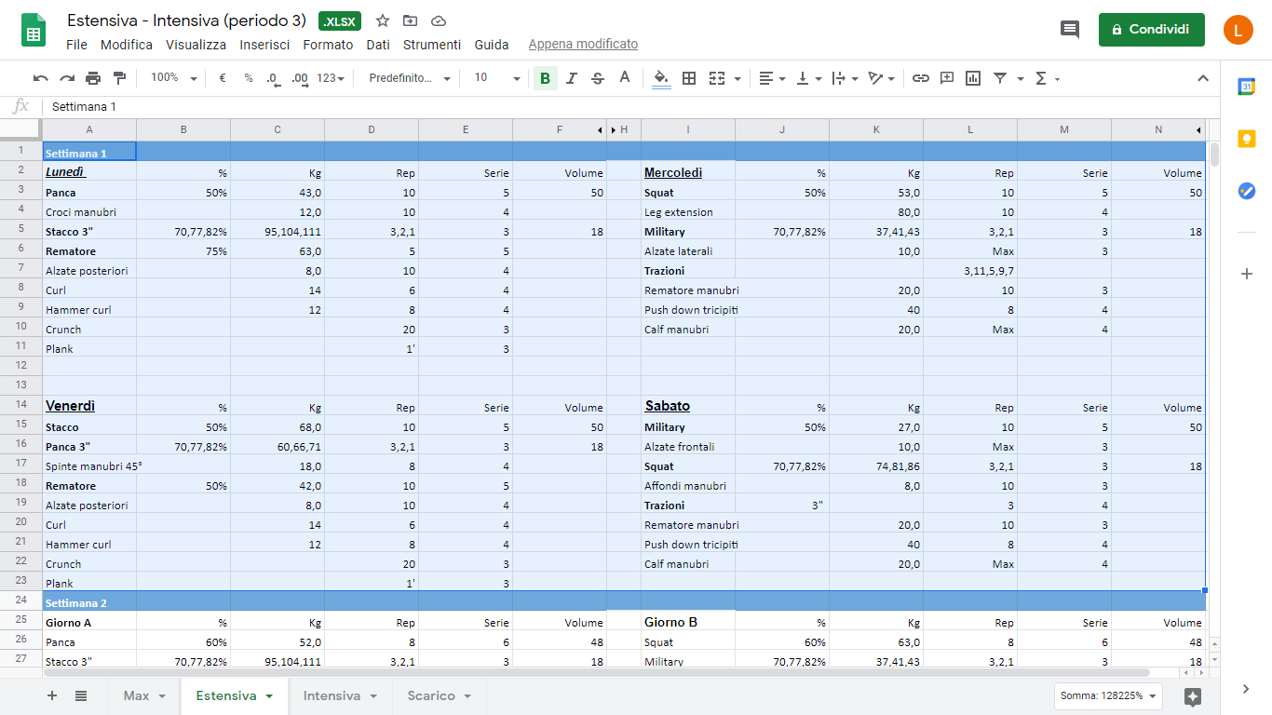Open the Somma summary dropdown
The height and width of the screenshot is (715, 1272).
pos(1109,695)
